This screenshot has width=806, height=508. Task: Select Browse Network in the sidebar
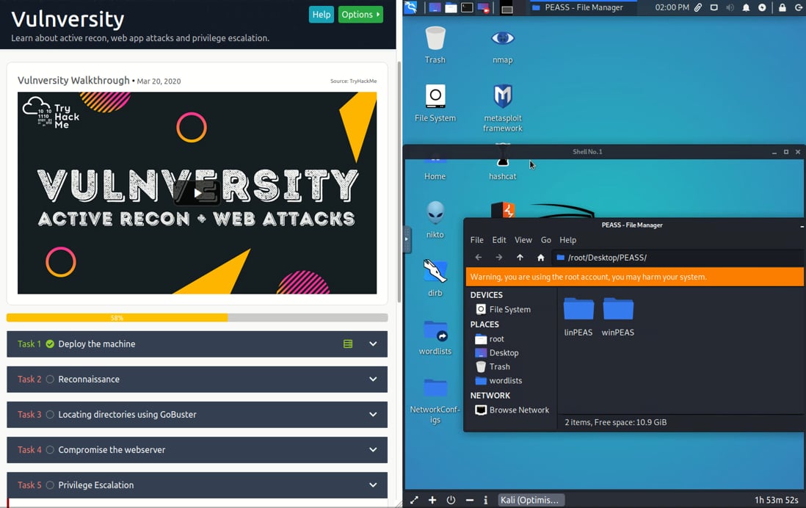click(510, 410)
